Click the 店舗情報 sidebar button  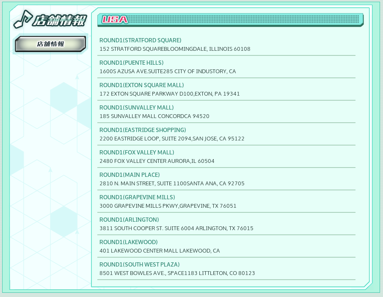tap(50, 44)
